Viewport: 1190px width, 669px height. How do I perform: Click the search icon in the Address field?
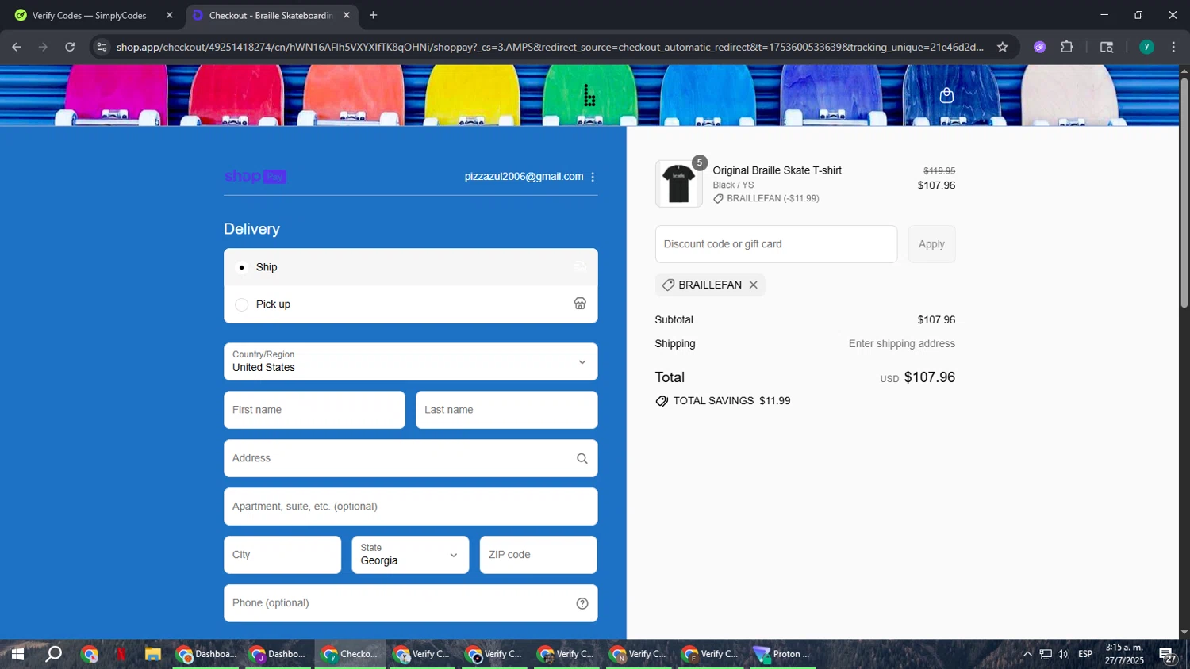pos(582,458)
